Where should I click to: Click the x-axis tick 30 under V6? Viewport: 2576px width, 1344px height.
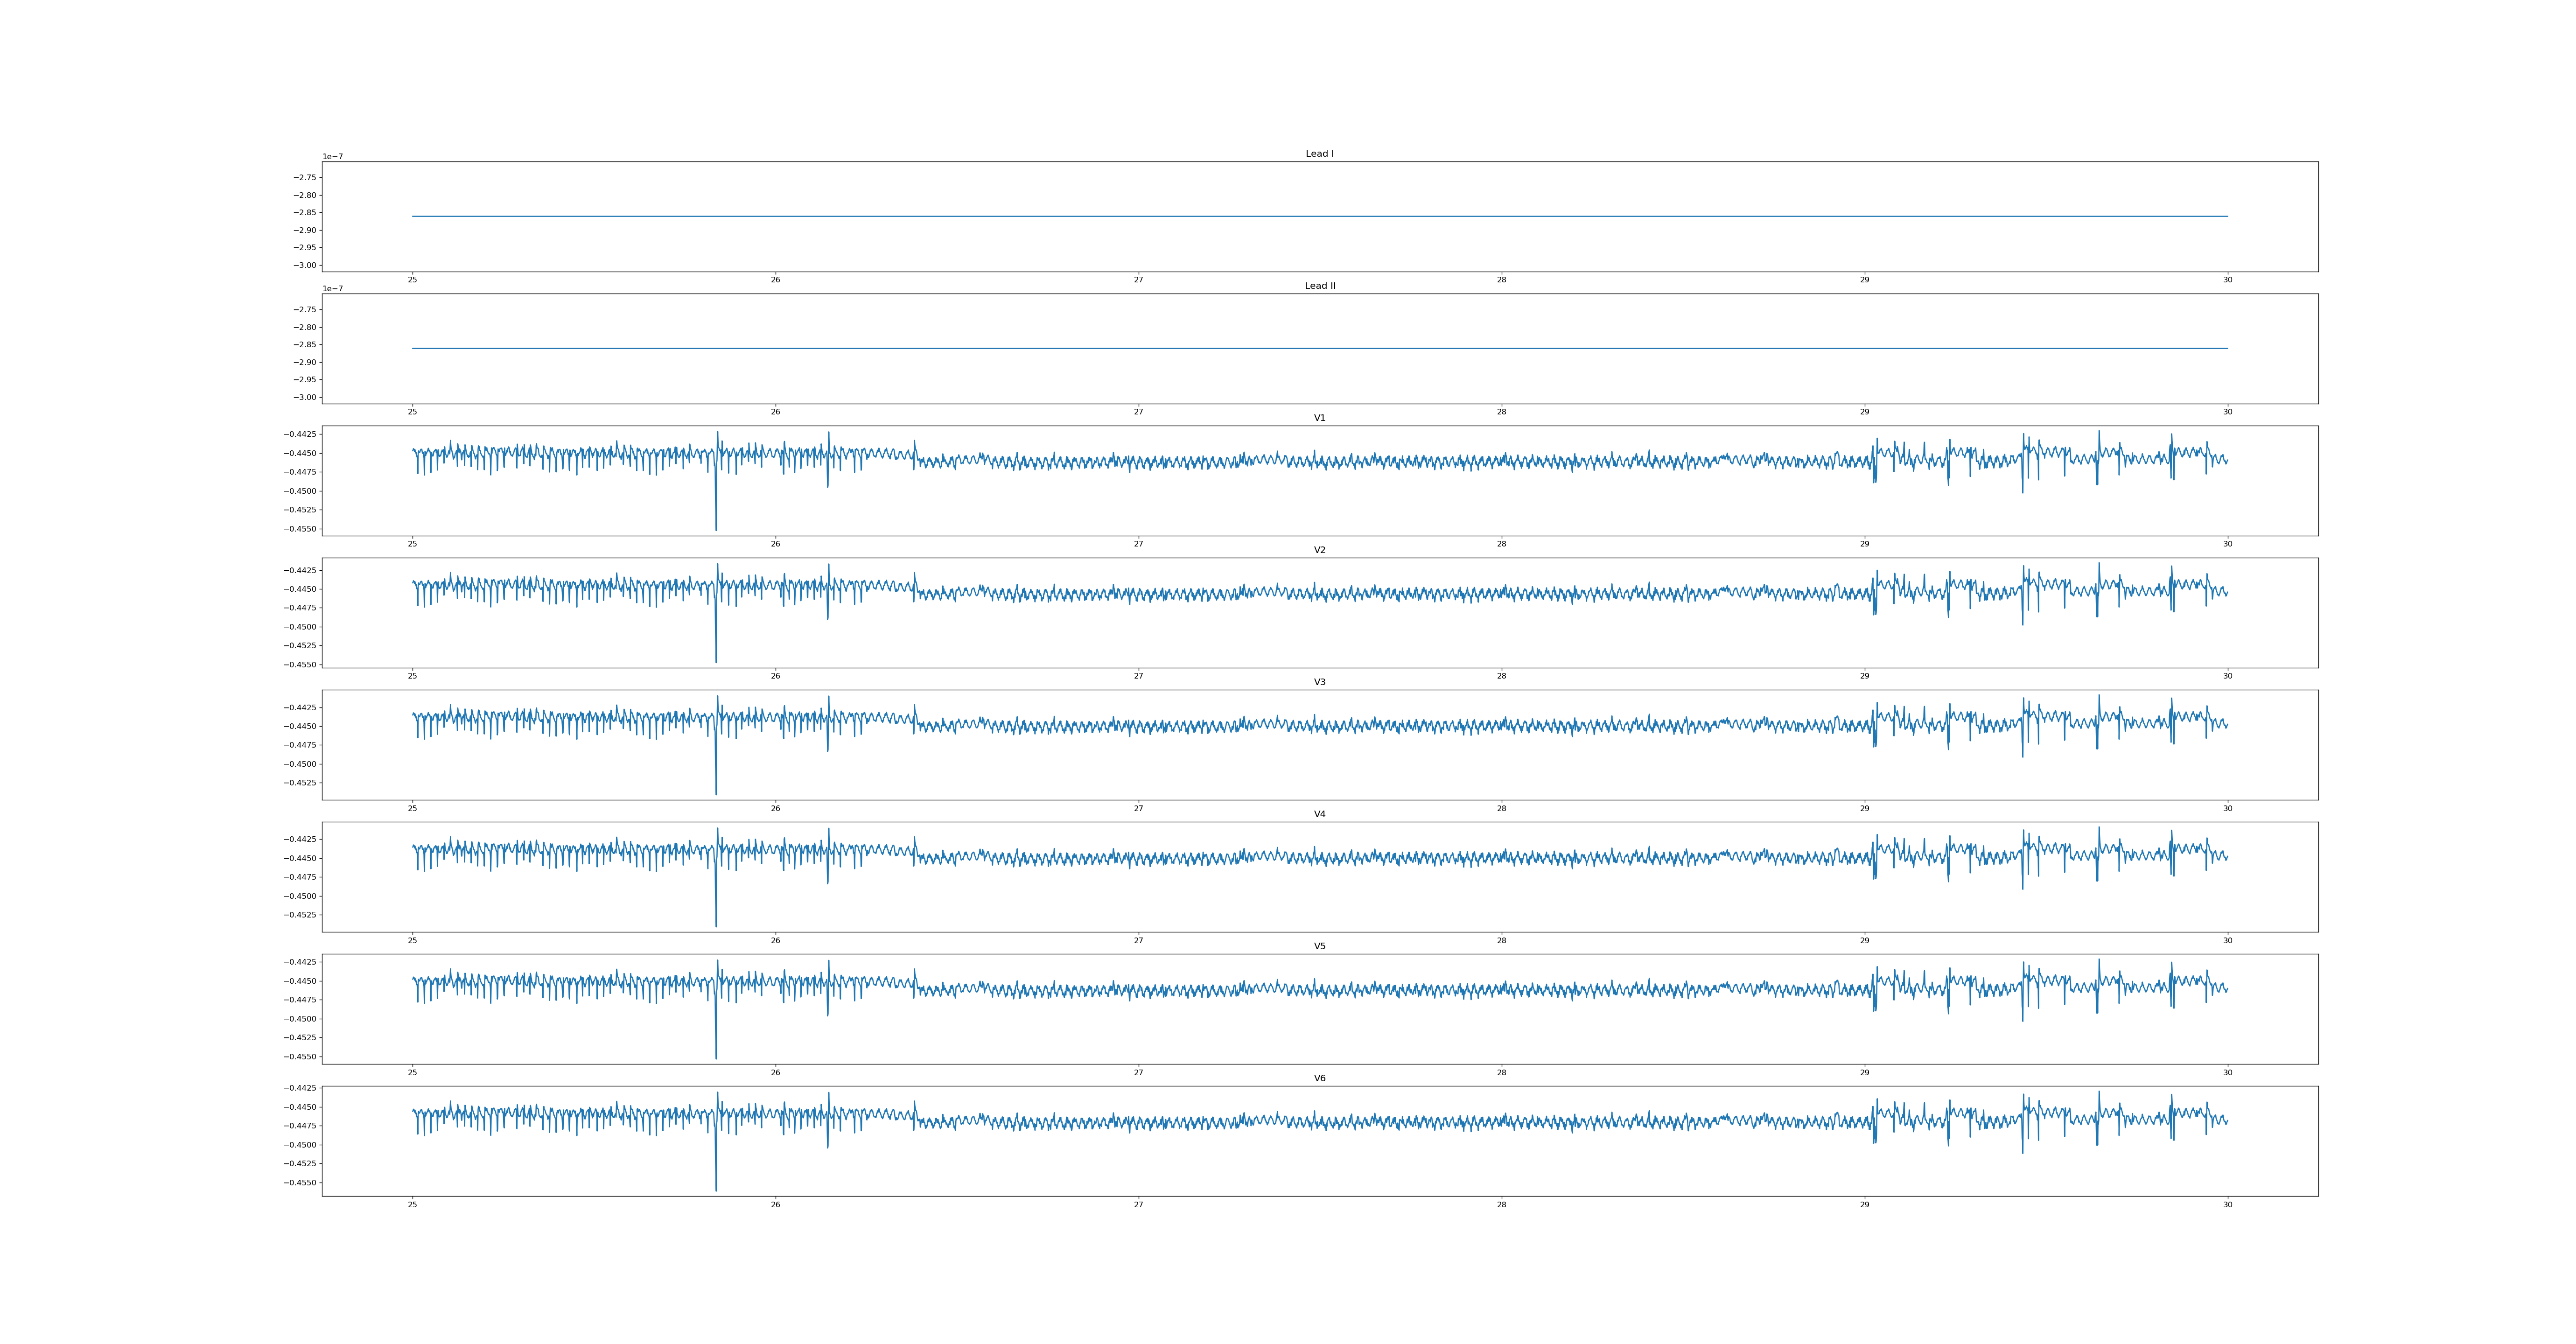pos(2227,1205)
